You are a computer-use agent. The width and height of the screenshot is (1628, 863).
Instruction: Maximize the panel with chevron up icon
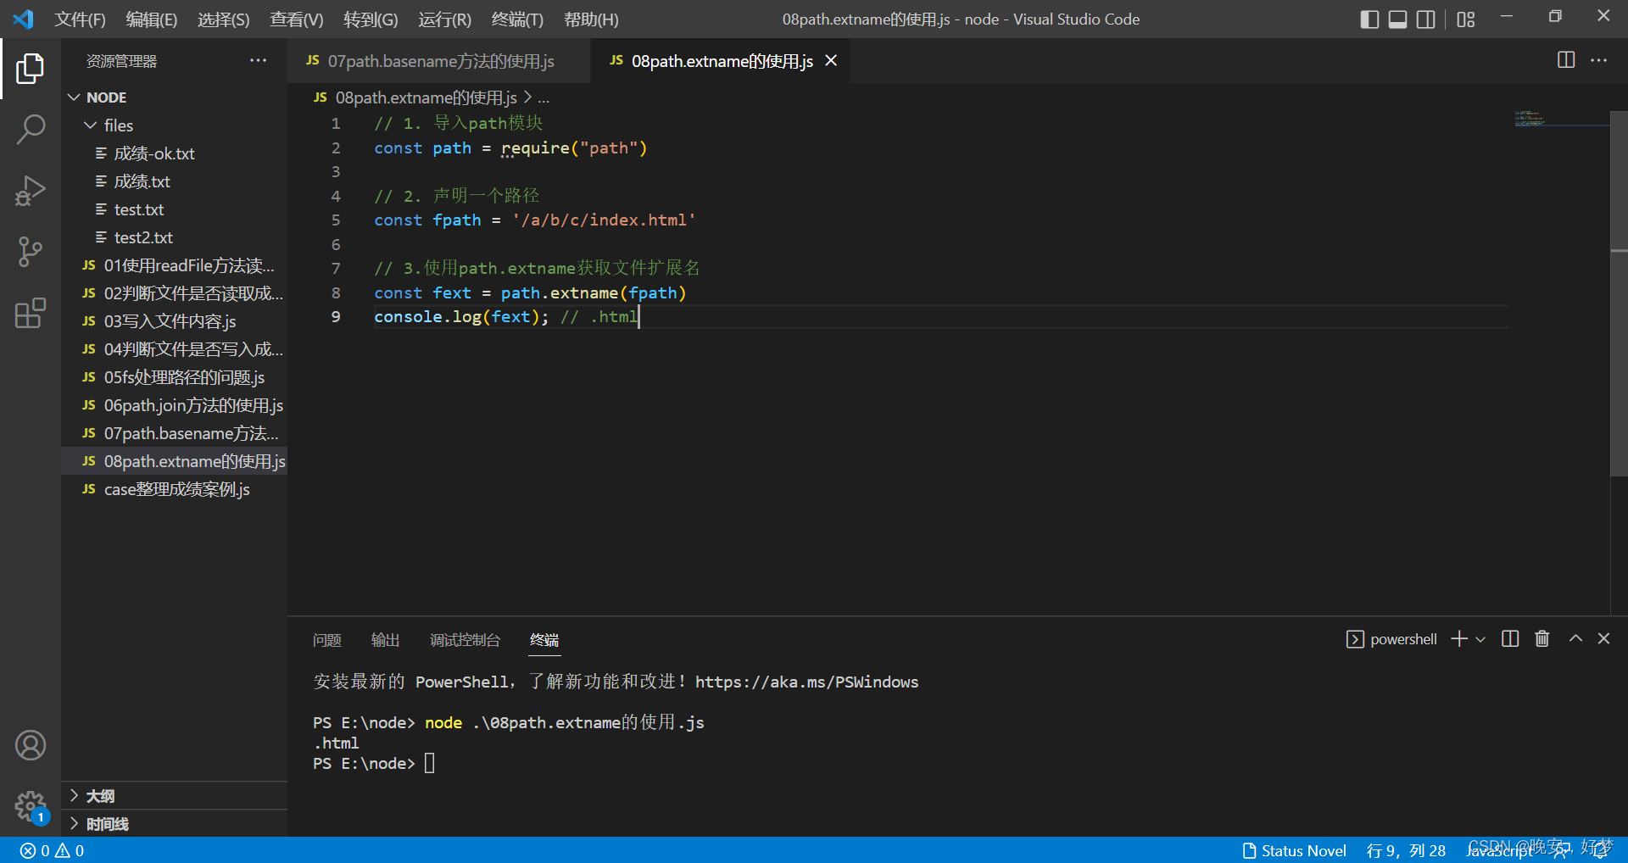(1575, 639)
